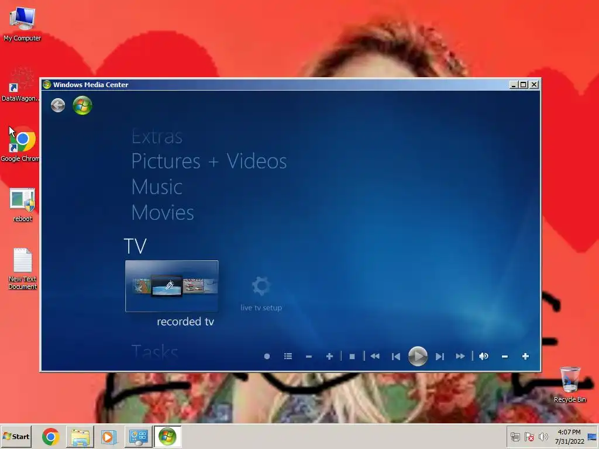Fast forward using the double-right arrow button
The height and width of the screenshot is (449, 599).
click(460, 356)
